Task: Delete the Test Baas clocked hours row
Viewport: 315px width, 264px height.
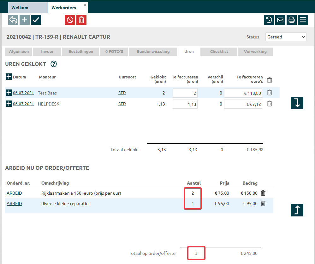Action: click(x=270, y=93)
